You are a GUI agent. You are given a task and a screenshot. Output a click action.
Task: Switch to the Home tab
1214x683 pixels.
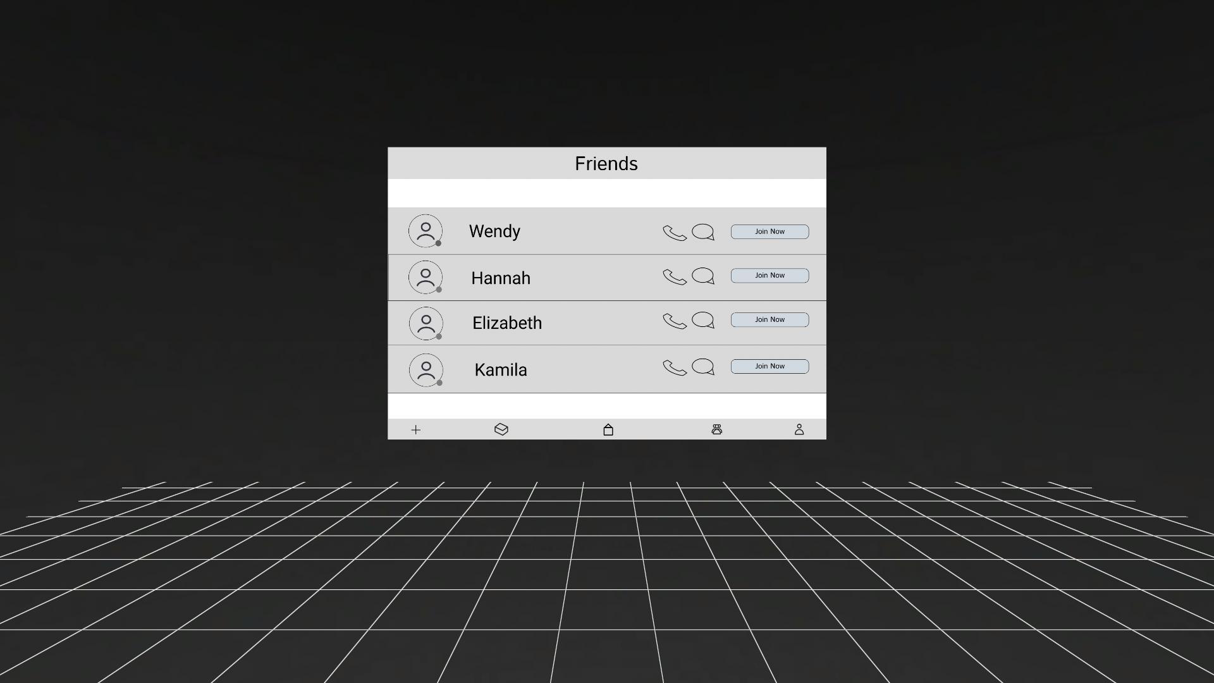pyautogui.click(x=608, y=429)
